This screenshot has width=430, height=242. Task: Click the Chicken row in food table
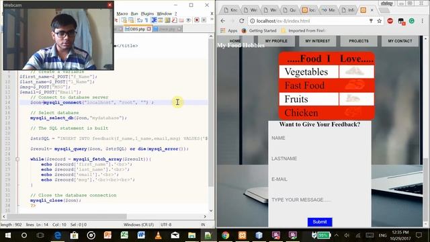point(327,113)
